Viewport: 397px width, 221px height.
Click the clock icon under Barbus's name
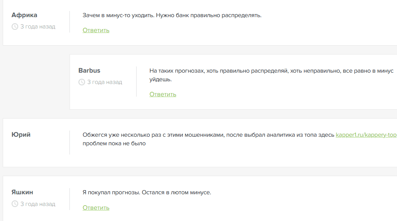pyautogui.click(x=82, y=82)
